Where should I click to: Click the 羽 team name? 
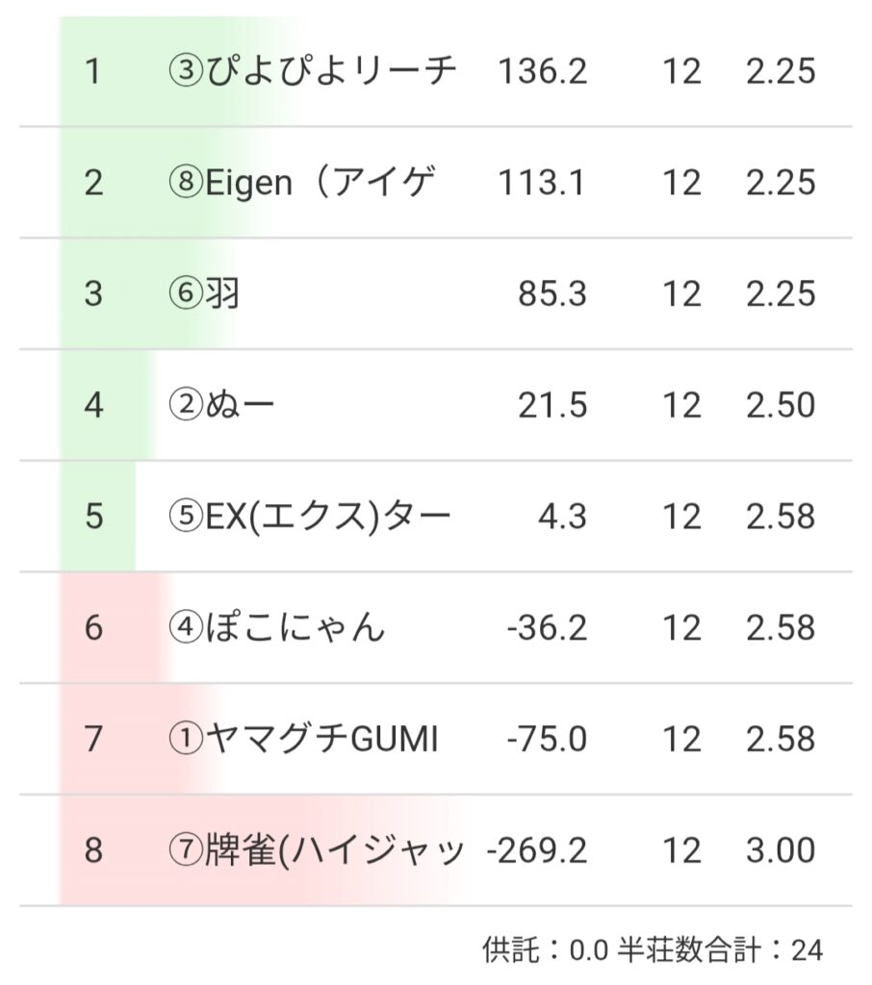tap(204, 294)
